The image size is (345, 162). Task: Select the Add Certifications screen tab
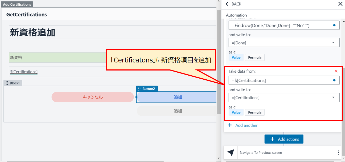tap(17, 5)
